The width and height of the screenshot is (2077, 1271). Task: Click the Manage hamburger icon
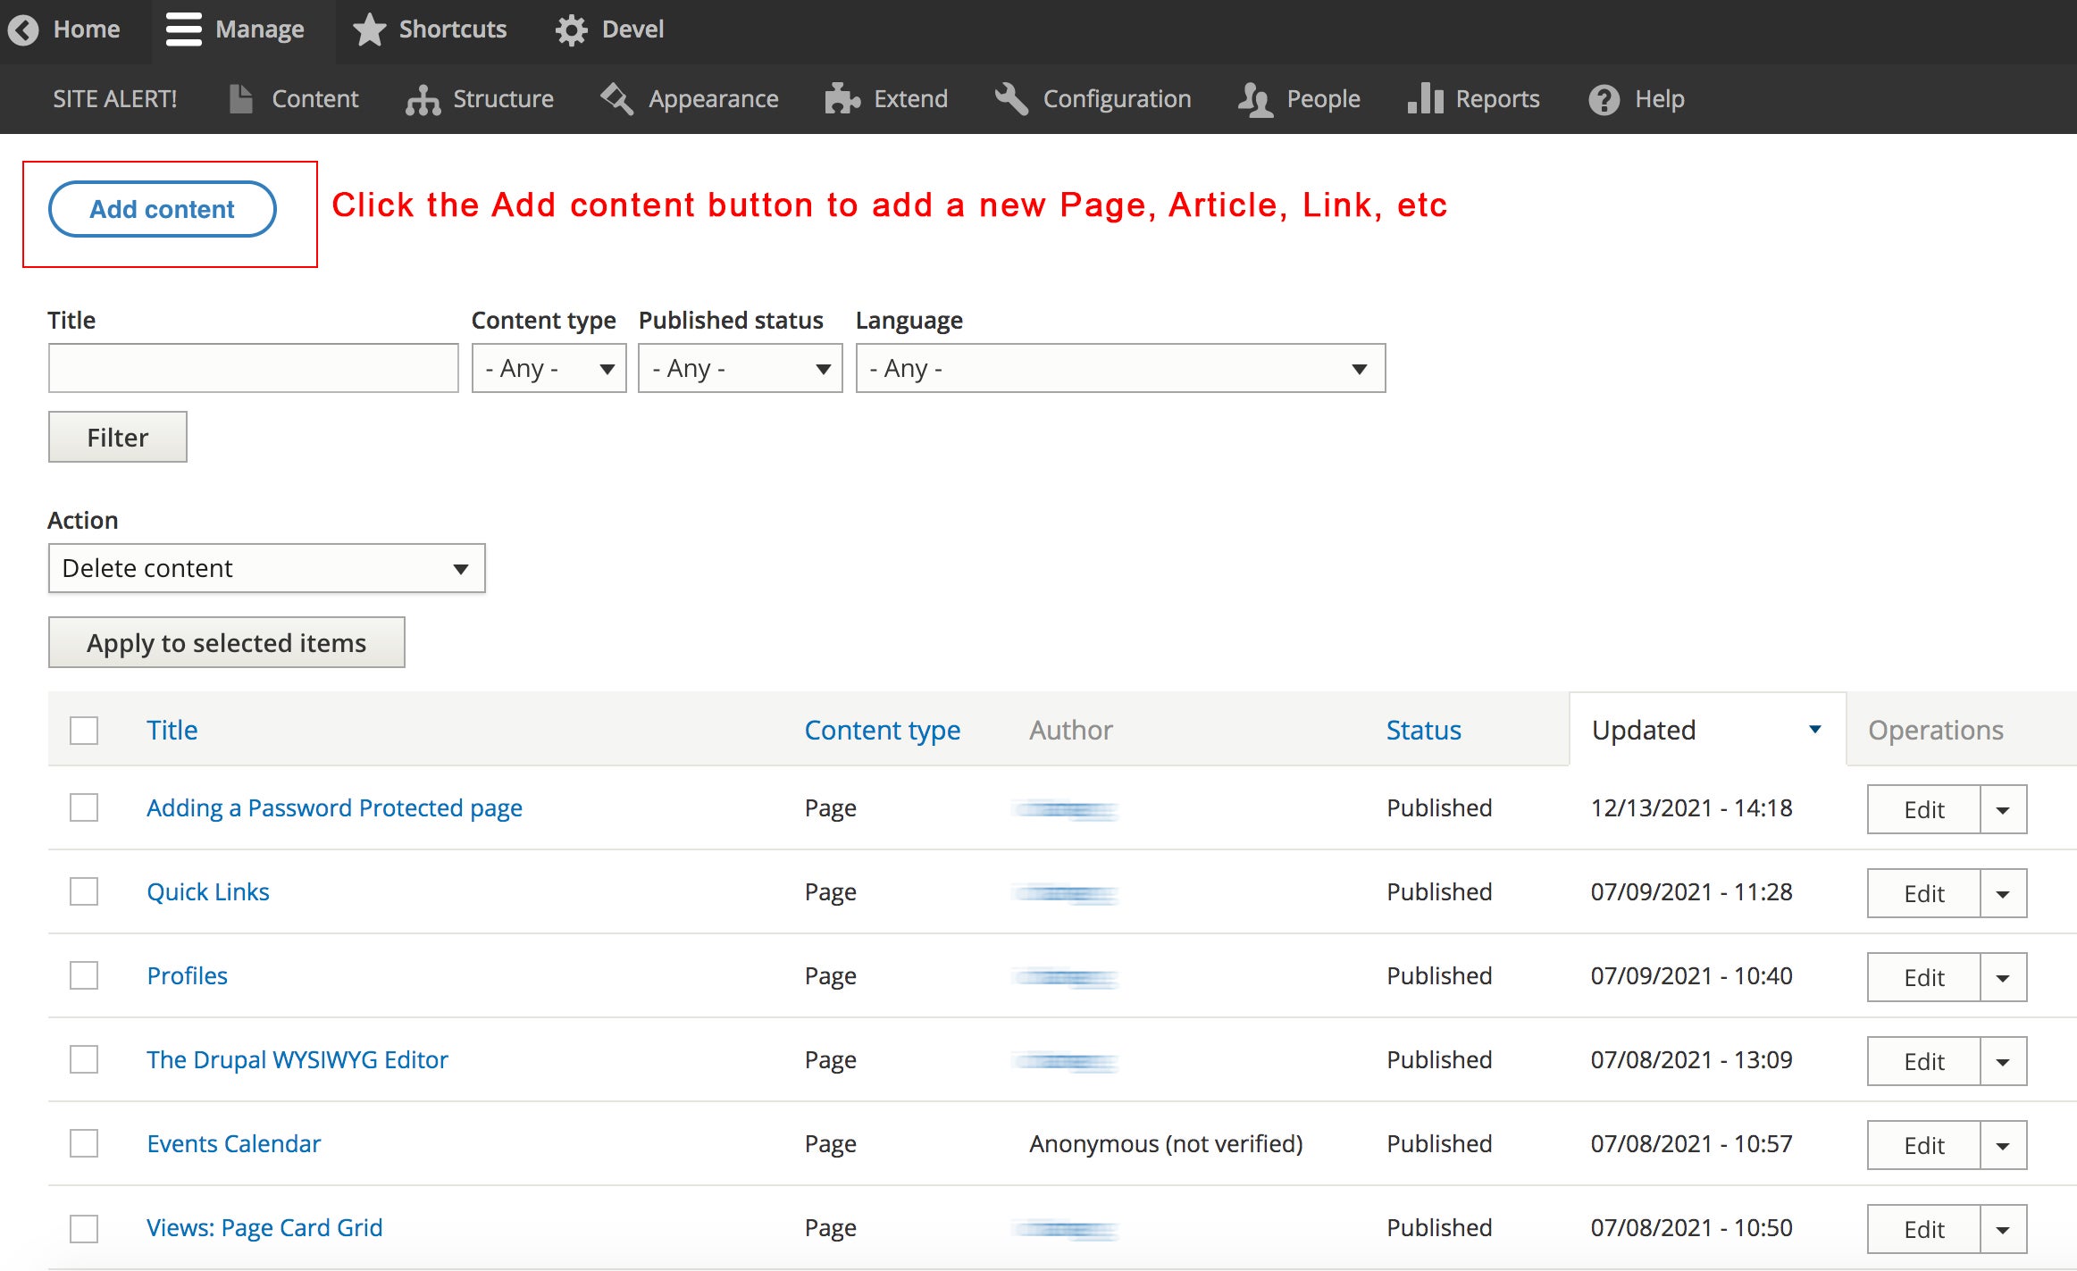(184, 29)
